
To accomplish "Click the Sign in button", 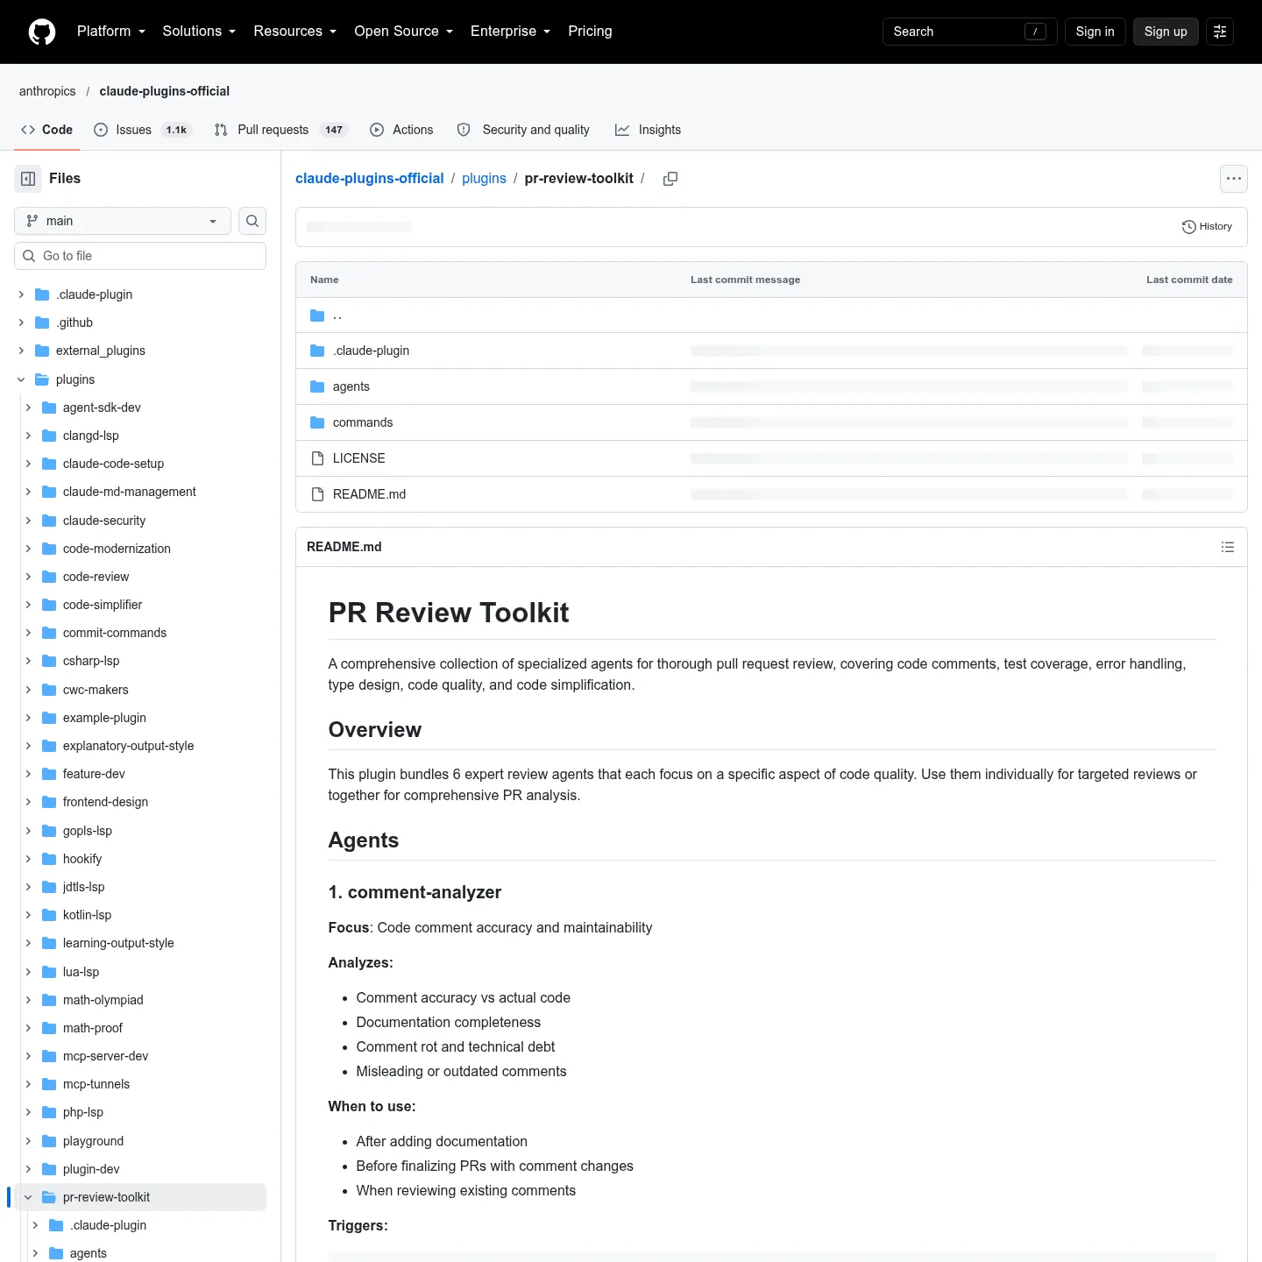I will 1095,32.
